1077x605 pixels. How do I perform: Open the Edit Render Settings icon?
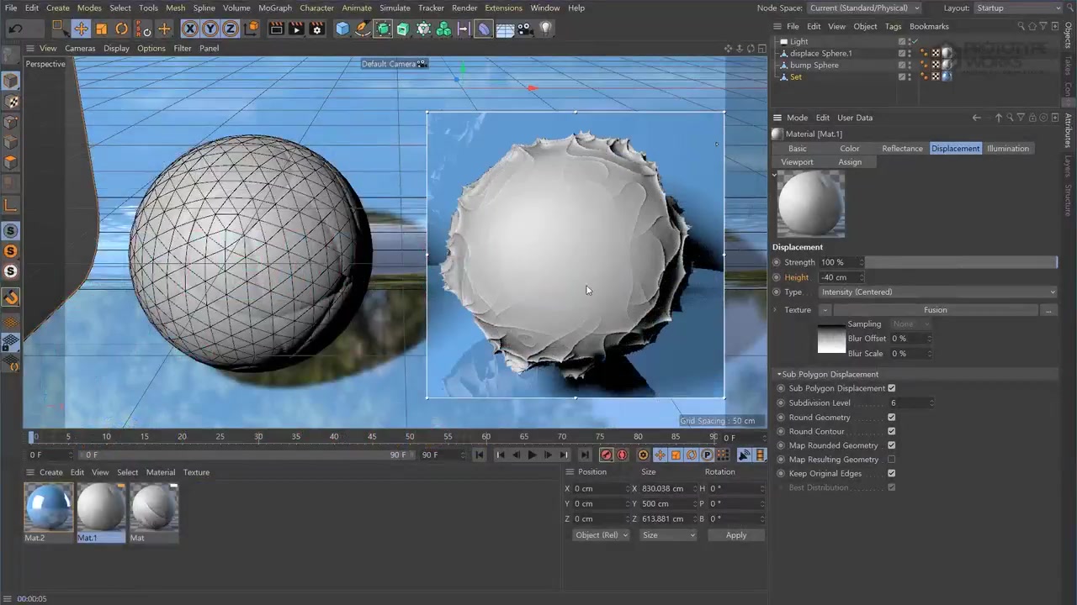316,29
